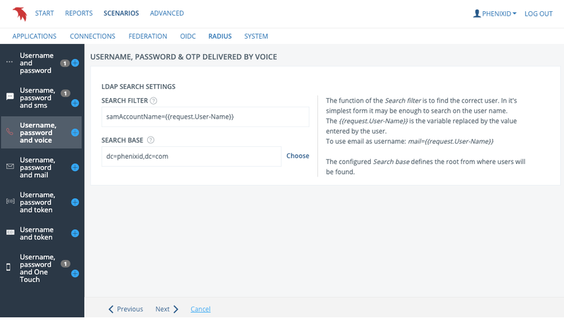This screenshot has width=564, height=320.
Task: Open help for Search Filter
Action: pyautogui.click(x=154, y=101)
